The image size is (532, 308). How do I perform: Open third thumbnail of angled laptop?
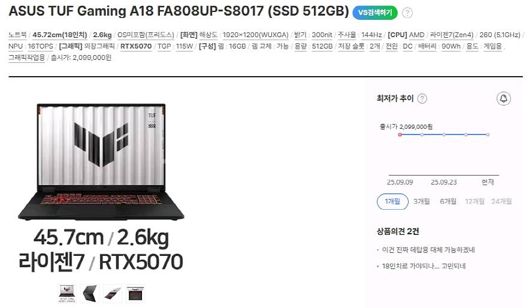tap(113, 294)
